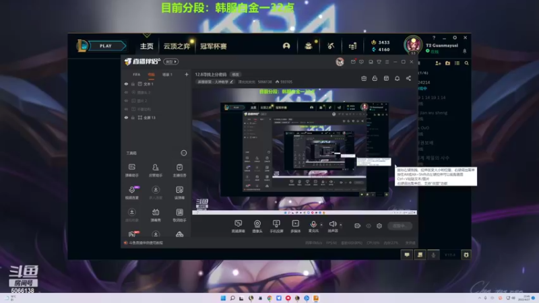Screen dimensions: 539x303
Task: Open Windows taskbar search icon
Action: [232, 298]
